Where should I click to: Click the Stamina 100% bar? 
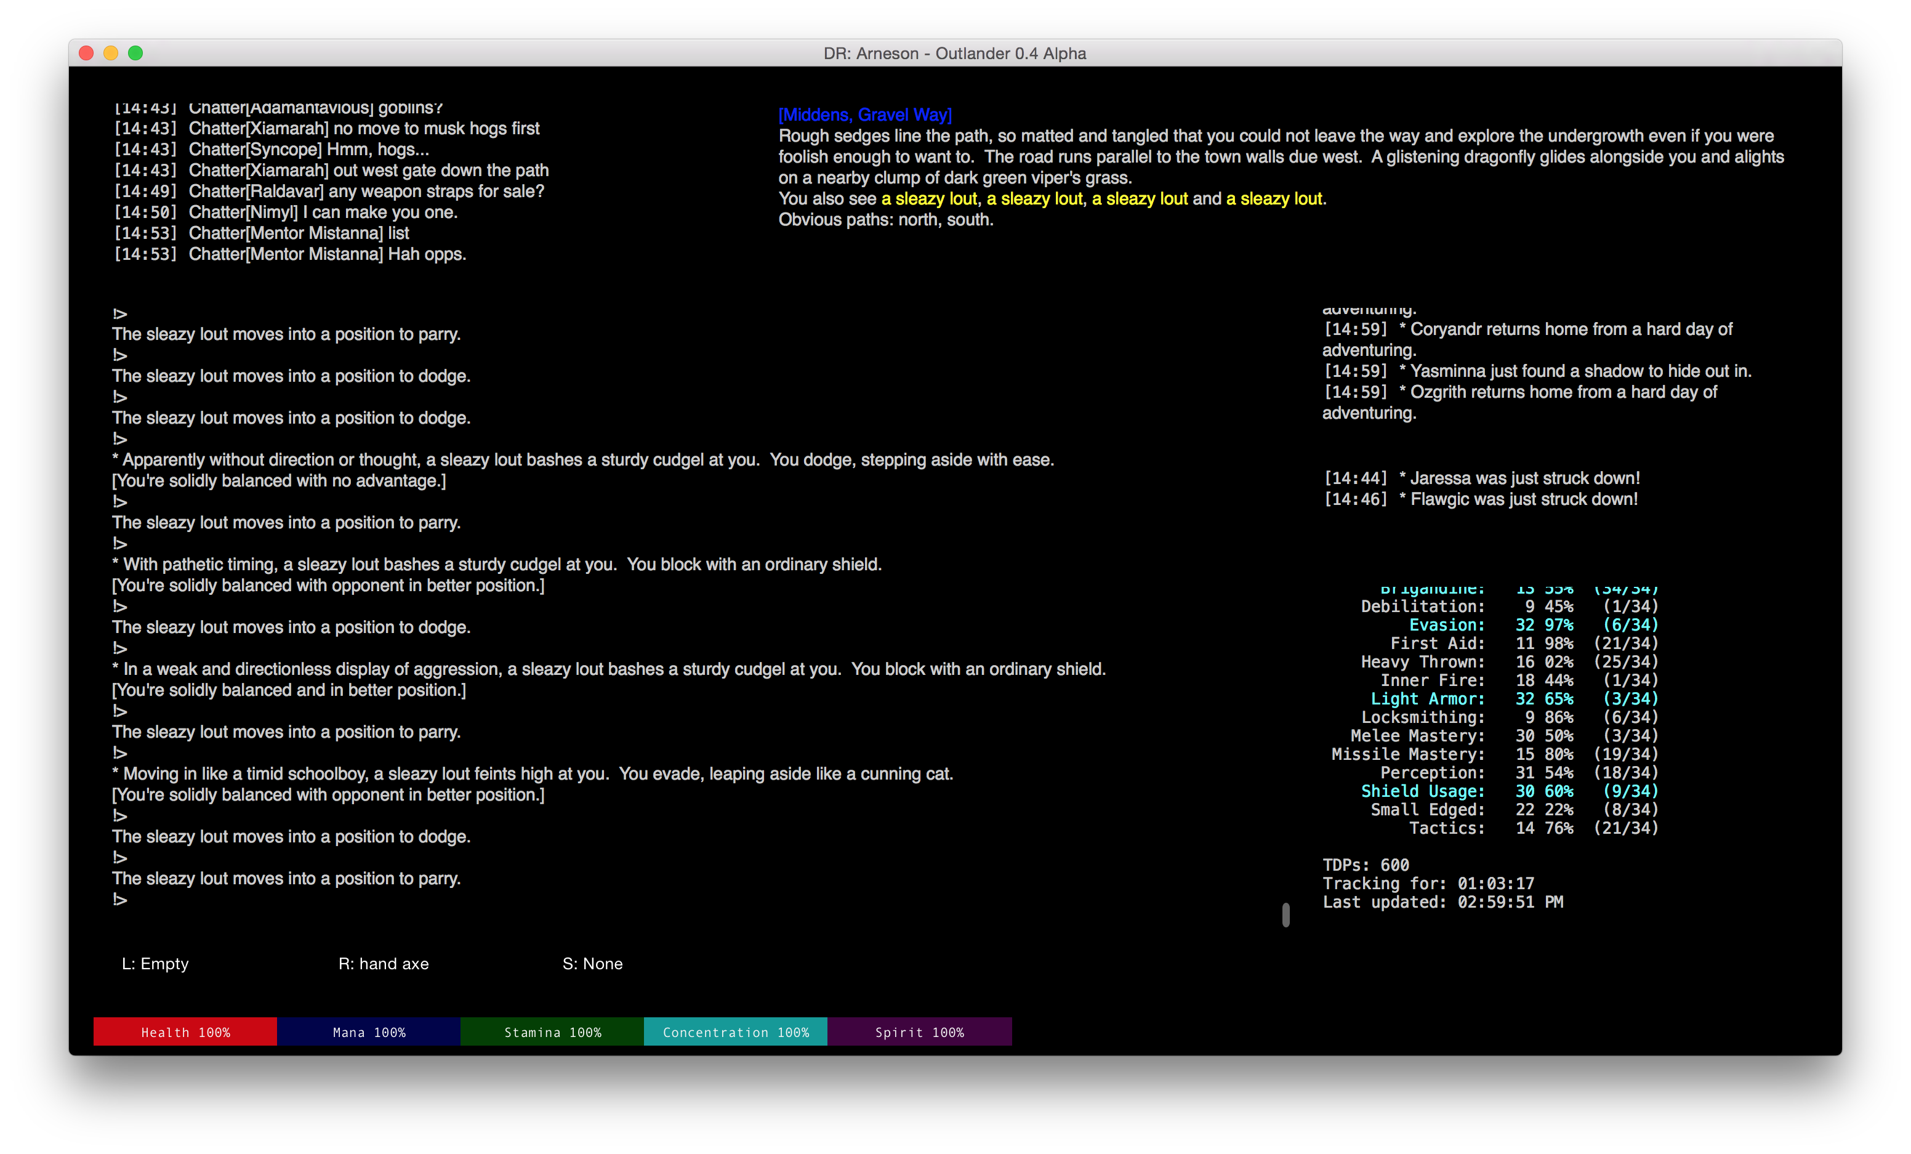click(552, 1032)
